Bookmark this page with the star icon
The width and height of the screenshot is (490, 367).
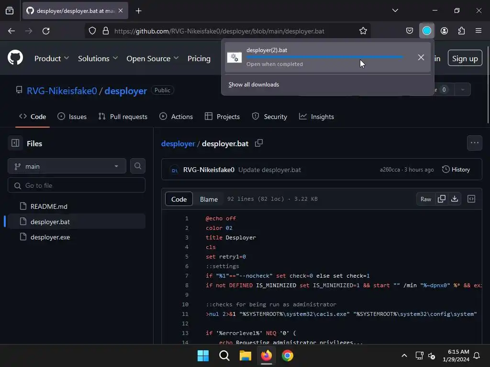pyautogui.click(x=363, y=31)
